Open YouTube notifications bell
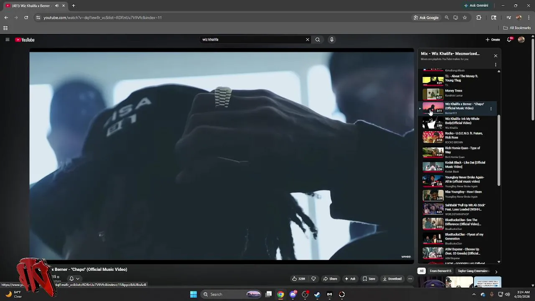Screen dimensions: 535x301 (x=510, y=40)
